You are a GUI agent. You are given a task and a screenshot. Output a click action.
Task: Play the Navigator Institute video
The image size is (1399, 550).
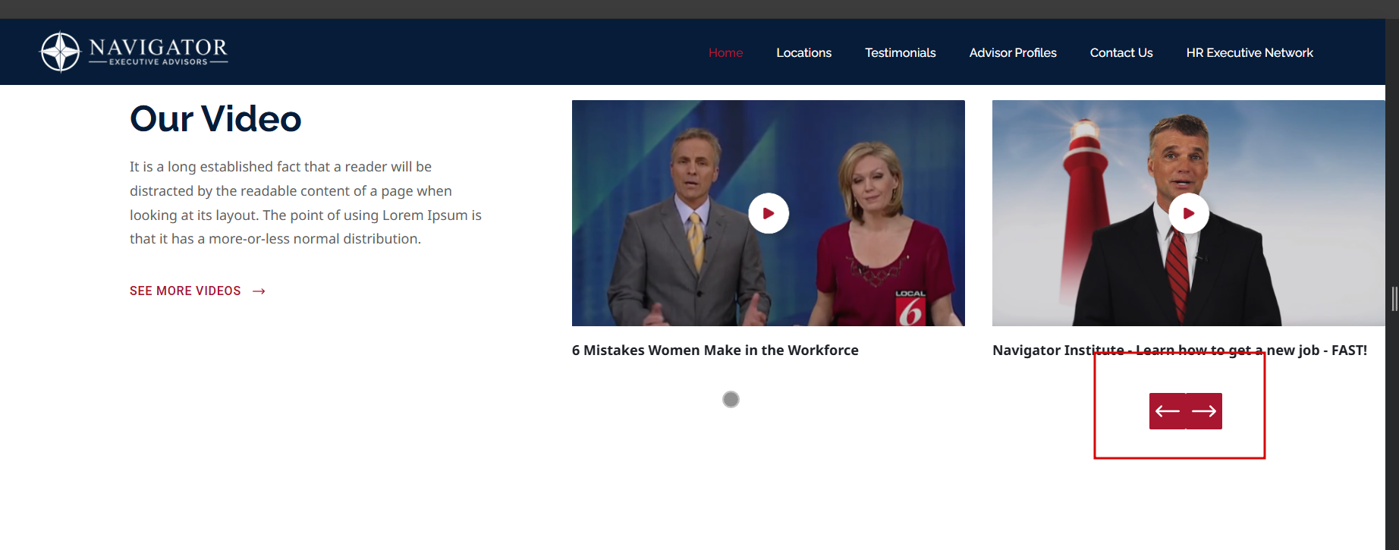pos(1189,213)
